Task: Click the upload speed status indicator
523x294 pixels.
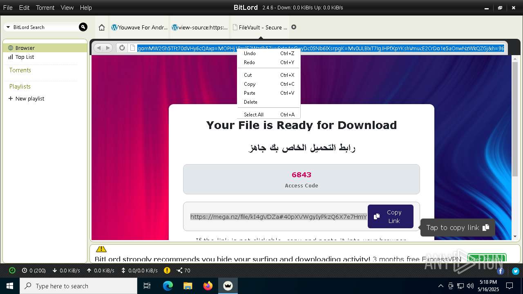Action: coord(100,270)
